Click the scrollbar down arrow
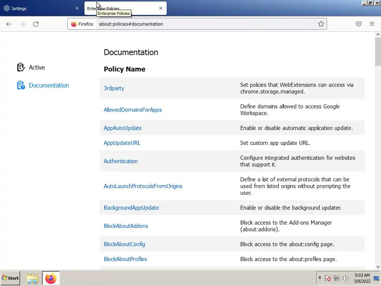This screenshot has height=286, width=381. 378,267
